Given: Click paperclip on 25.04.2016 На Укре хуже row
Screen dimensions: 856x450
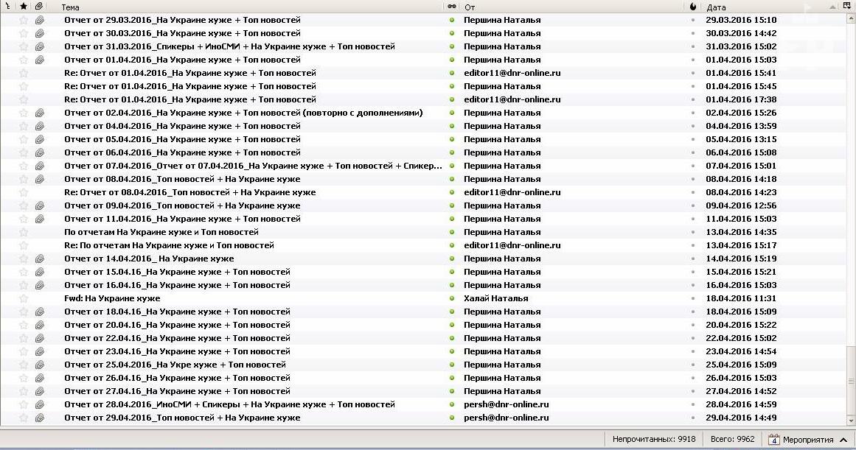Looking at the screenshot, I should (x=40, y=365).
